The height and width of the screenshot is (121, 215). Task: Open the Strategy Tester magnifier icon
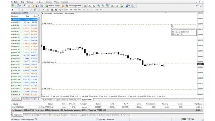42,6
